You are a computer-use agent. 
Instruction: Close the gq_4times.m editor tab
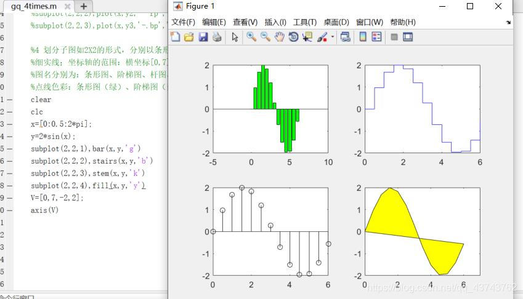pyautogui.click(x=67, y=6)
